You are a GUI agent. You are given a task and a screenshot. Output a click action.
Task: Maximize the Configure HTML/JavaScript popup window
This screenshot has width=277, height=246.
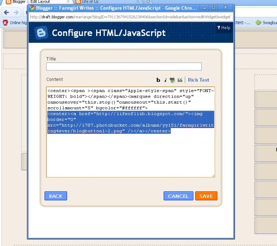click(x=213, y=7)
